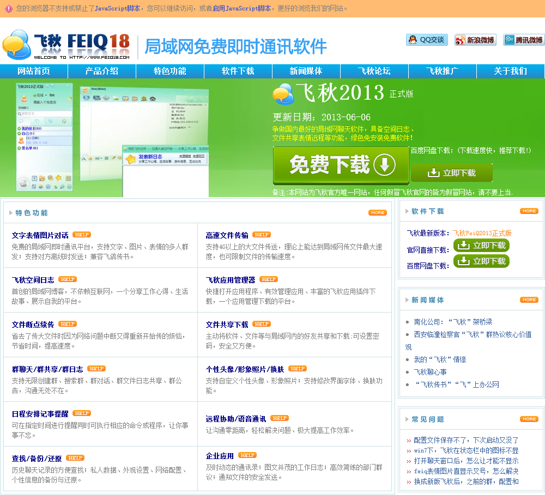Open news item 南化公司："飞秋"架桥梁
Image resolution: width=545 pixels, height=495 pixels.
453,322
